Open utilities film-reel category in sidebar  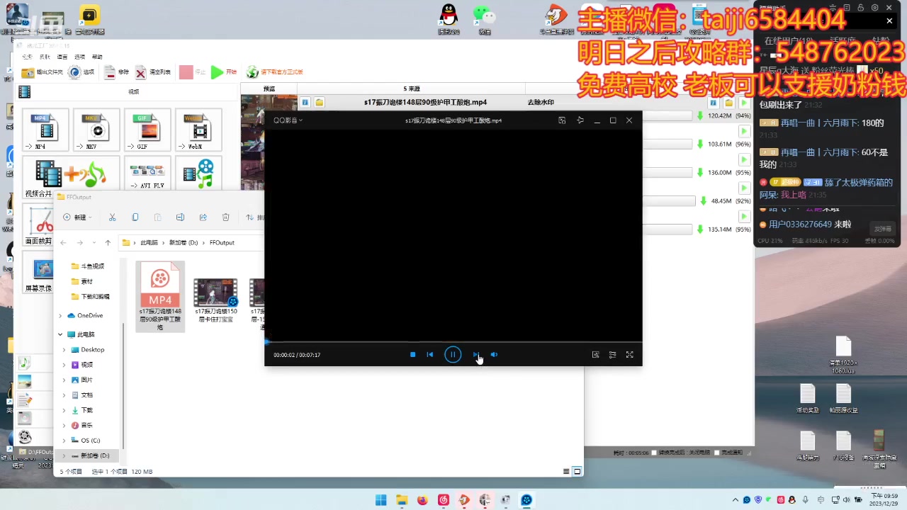25,437
